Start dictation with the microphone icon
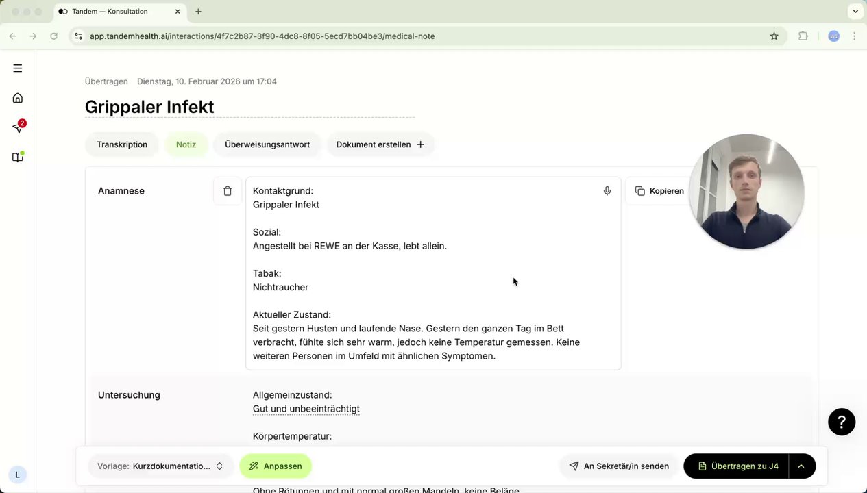Image resolution: width=867 pixels, height=493 pixels. pos(607,191)
